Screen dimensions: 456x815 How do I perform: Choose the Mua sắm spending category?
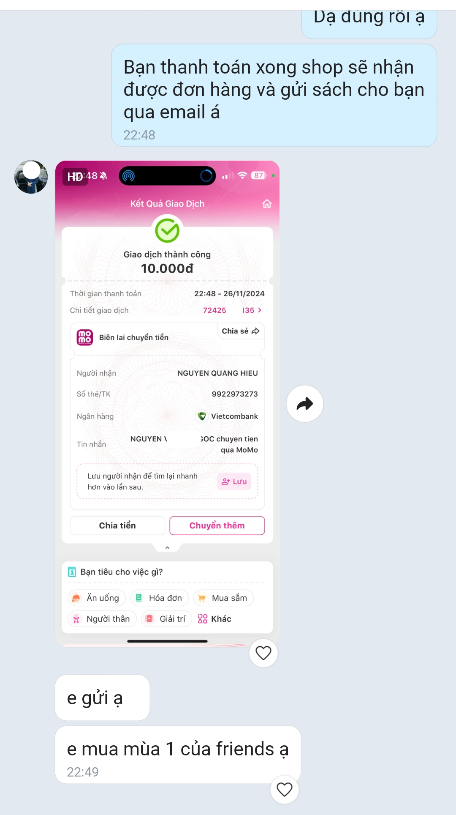(x=223, y=598)
